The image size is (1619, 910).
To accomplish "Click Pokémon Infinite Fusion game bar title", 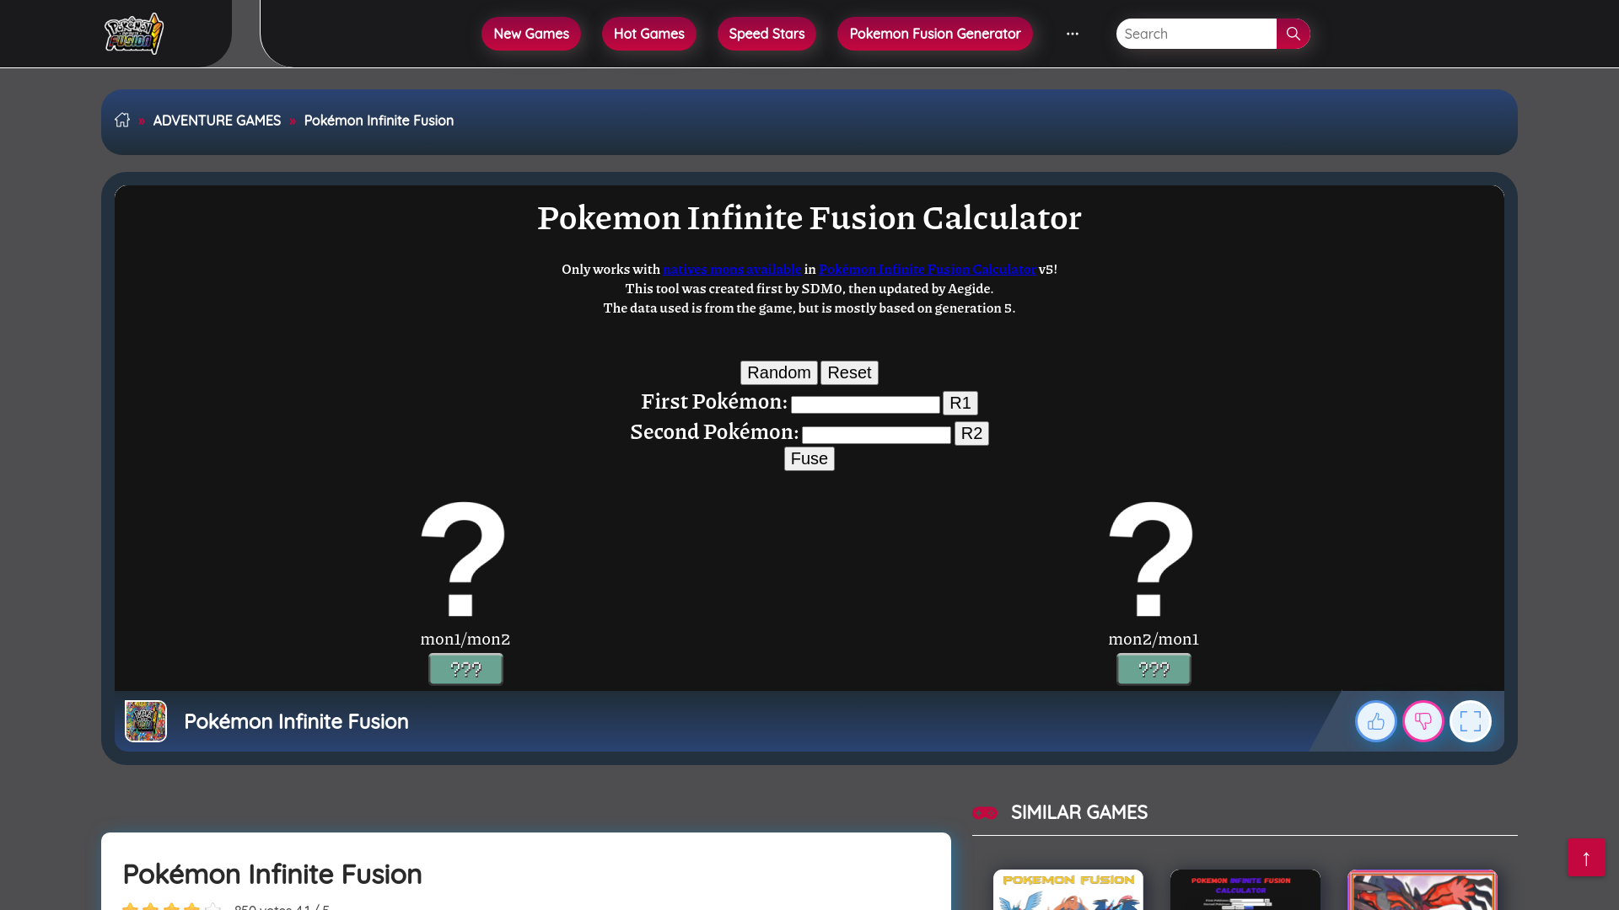I will tap(296, 721).
